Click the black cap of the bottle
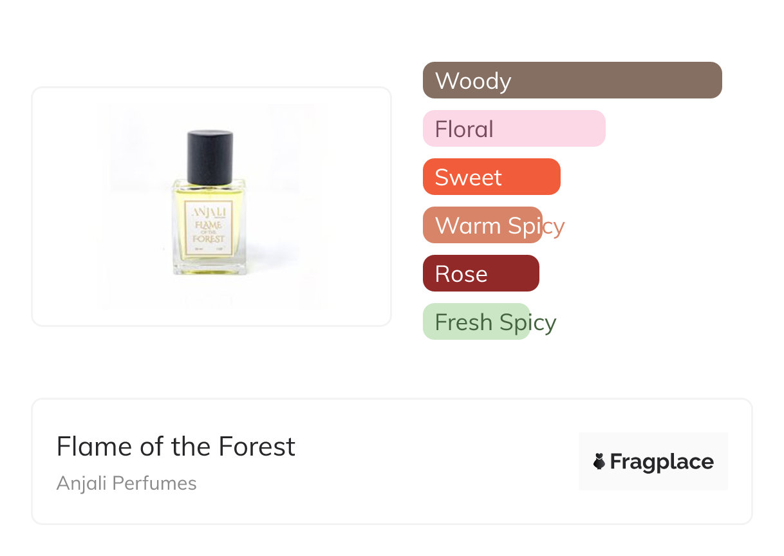 click(209, 156)
